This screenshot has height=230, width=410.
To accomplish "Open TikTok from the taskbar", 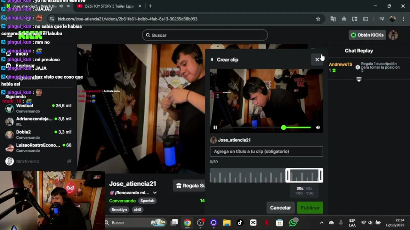I will tap(240, 223).
